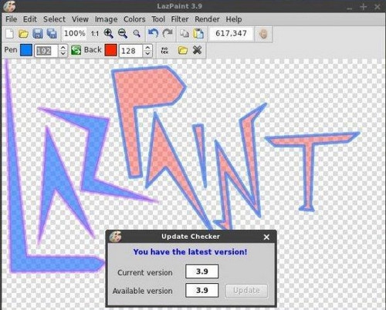This screenshot has height=310, width=386.
Task: Click the 100% zoom field
Action: pyautogui.click(x=75, y=33)
